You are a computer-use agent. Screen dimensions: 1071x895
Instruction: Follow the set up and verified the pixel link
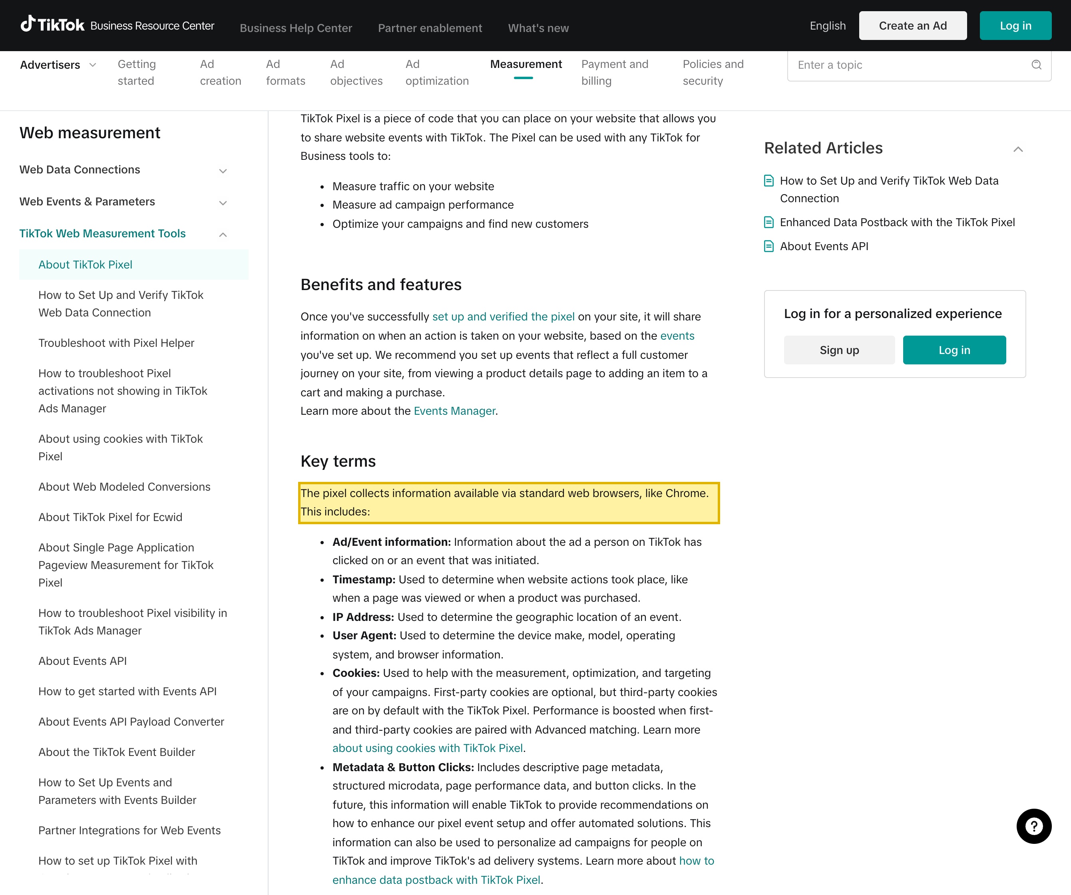[504, 317]
